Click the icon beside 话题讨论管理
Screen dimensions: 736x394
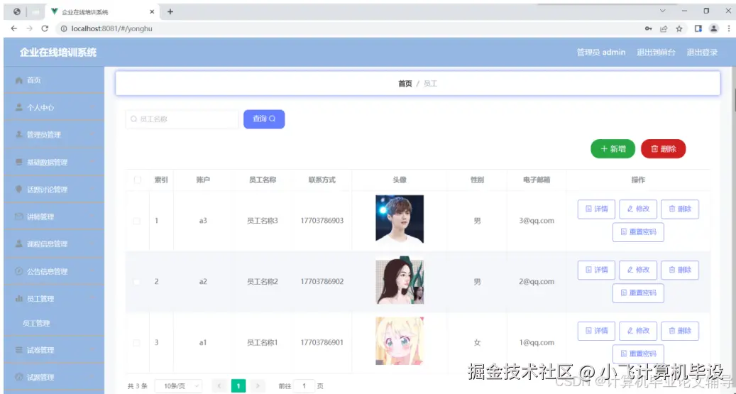coord(18,190)
